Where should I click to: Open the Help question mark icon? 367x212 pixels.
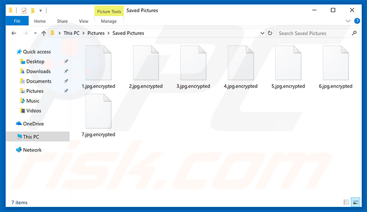click(x=357, y=21)
